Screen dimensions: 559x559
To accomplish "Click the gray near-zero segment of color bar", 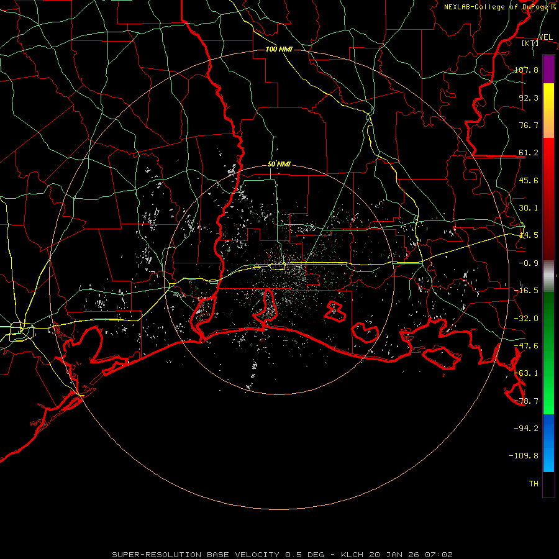I will point(548,276).
